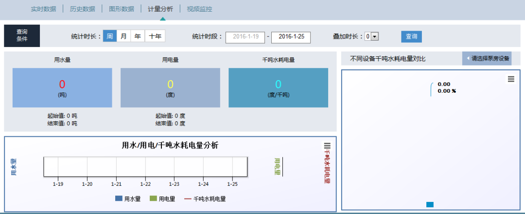525x214 pixels.
Task: Click the 统计时段 label
Action: [207, 36]
